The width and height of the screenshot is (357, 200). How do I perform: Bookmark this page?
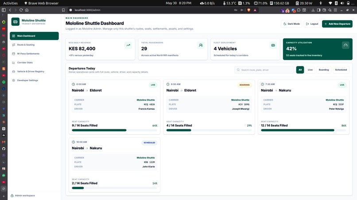[63, 10]
